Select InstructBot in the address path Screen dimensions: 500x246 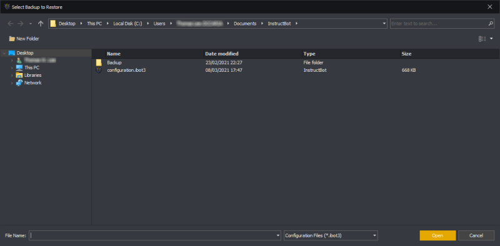(x=279, y=24)
